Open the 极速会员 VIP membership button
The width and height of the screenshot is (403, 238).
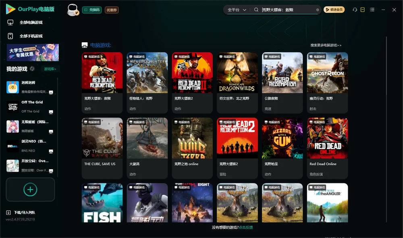coord(334,10)
